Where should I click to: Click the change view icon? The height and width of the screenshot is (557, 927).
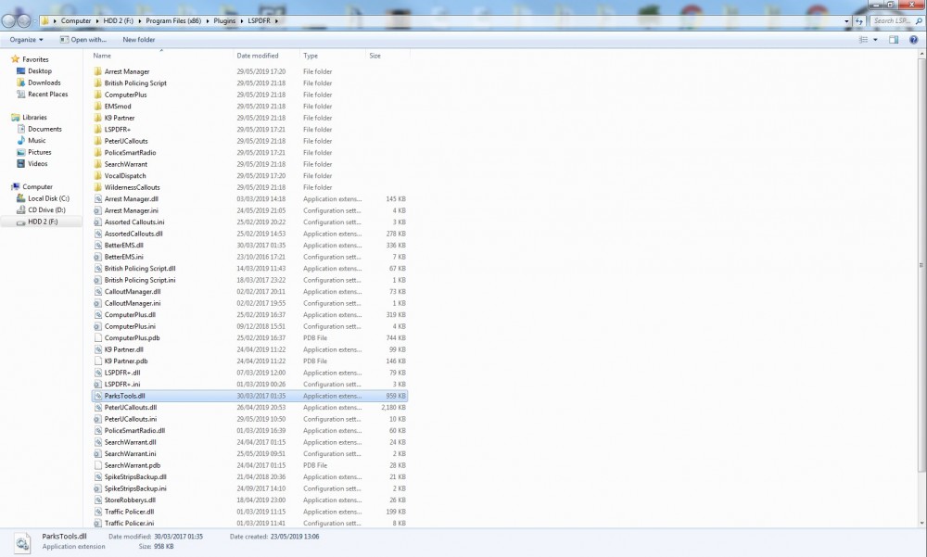(863, 40)
